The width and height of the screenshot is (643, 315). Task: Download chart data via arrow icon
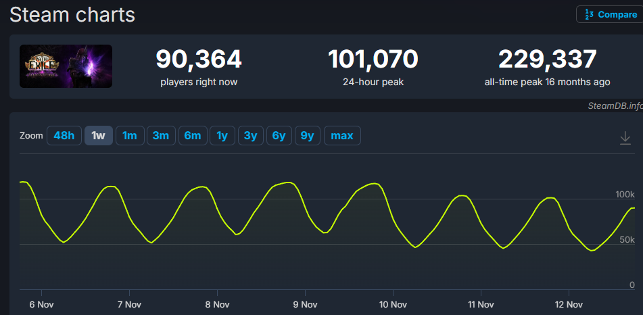(625, 138)
